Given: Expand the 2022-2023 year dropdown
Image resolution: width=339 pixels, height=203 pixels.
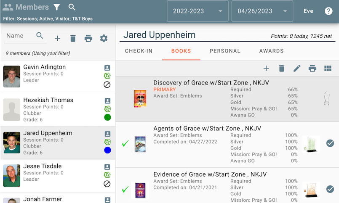Looking at the screenshot, I should 198,11.
